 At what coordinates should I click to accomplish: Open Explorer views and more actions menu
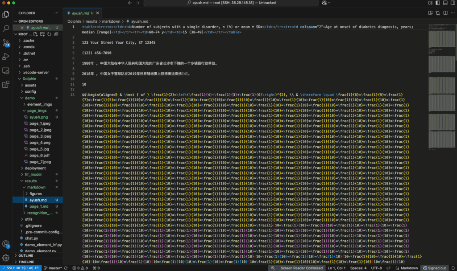click(56, 13)
